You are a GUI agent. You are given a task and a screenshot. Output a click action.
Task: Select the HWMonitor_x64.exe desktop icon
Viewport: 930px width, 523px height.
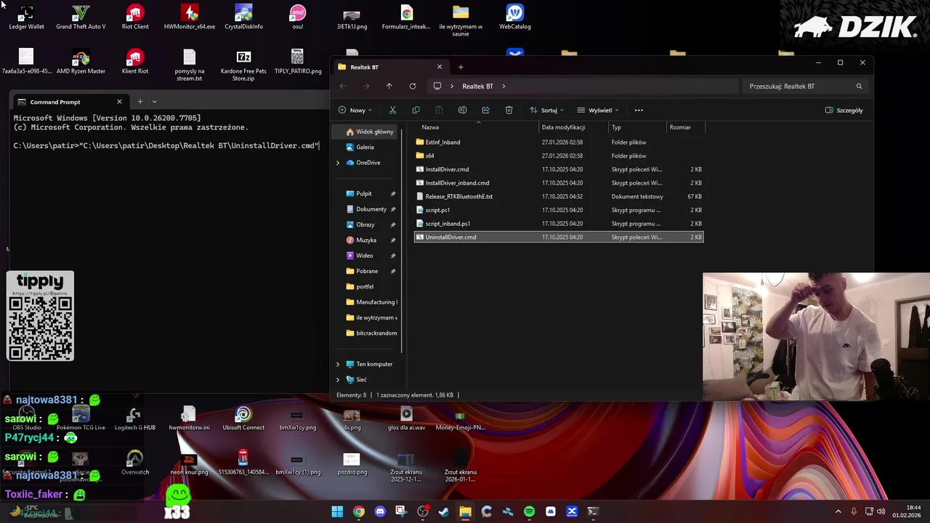pyautogui.click(x=190, y=17)
